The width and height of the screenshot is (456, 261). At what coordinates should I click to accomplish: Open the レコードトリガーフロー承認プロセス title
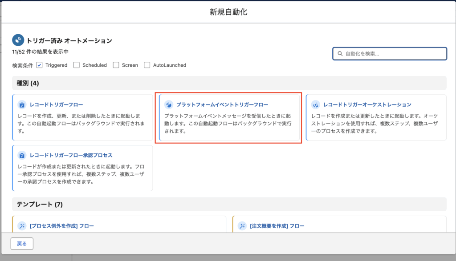(71, 155)
